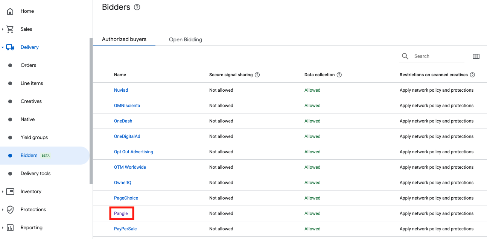Screen dimensions: 487x239
Task: Collapse the Delivery section arrow
Action: [x=3, y=47]
